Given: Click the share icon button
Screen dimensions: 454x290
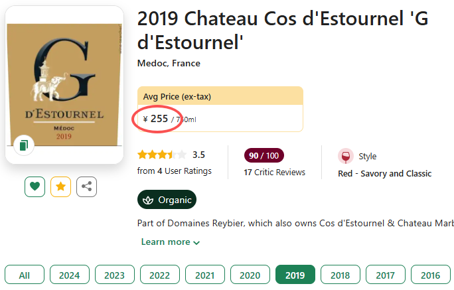Looking at the screenshot, I should point(86,186).
